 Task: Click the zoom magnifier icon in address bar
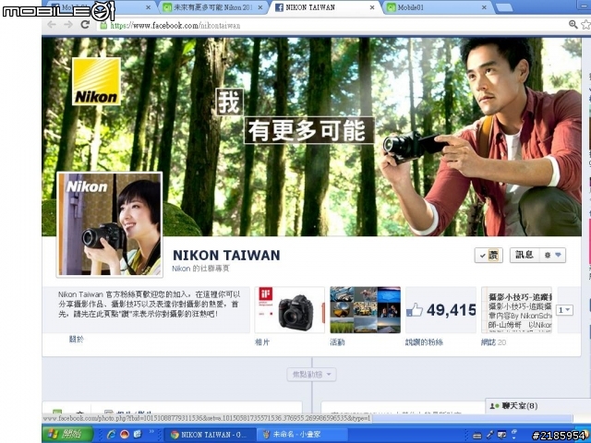[x=573, y=25]
